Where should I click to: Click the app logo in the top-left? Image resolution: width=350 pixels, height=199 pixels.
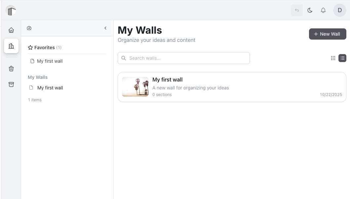coord(11,11)
